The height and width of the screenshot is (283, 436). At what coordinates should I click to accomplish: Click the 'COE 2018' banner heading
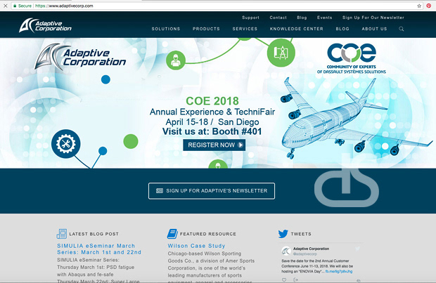pyautogui.click(x=212, y=101)
